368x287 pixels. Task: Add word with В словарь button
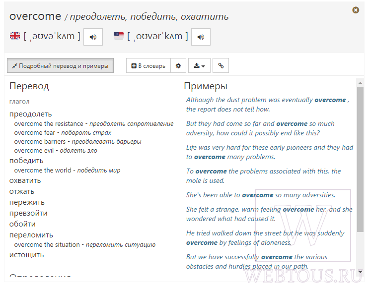click(148, 65)
